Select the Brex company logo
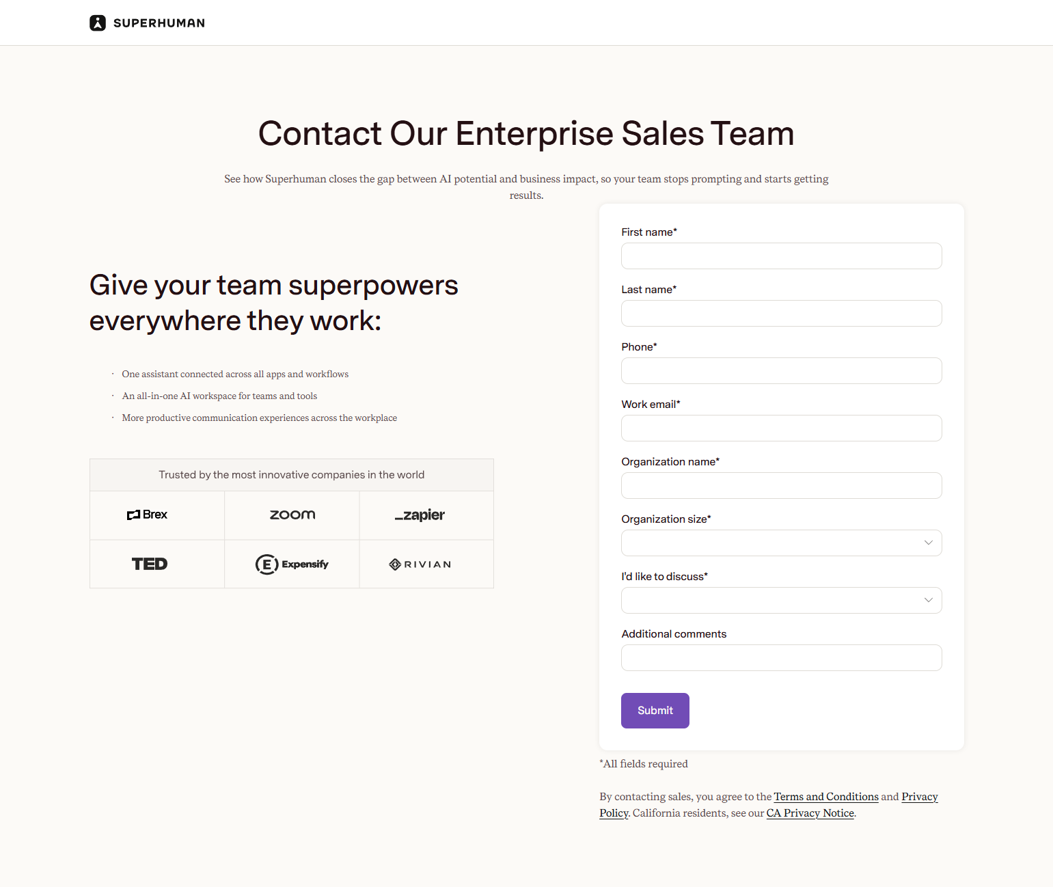 click(147, 515)
